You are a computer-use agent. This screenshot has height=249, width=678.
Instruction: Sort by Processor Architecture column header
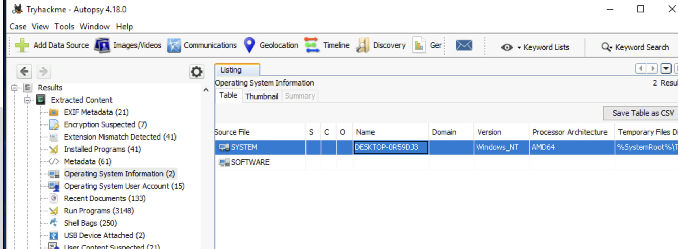click(x=572, y=132)
